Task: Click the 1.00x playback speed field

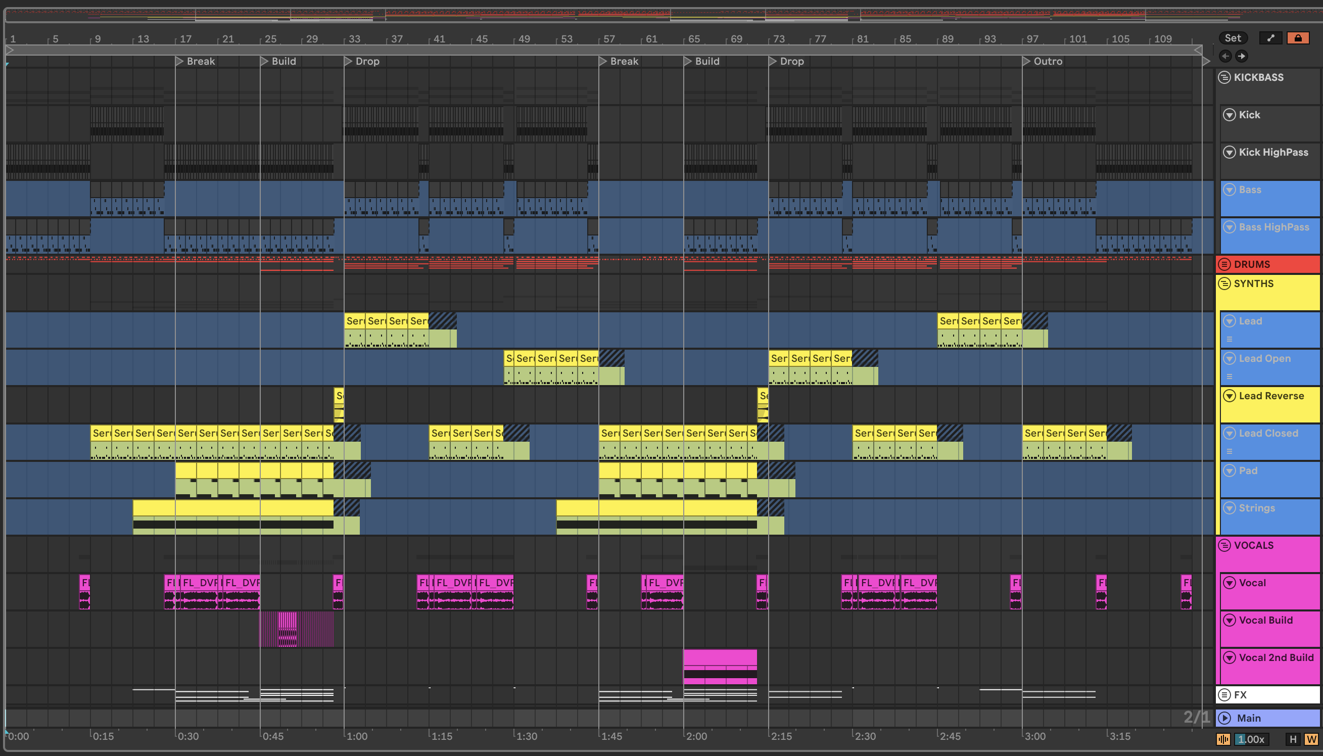Action: 1252,739
